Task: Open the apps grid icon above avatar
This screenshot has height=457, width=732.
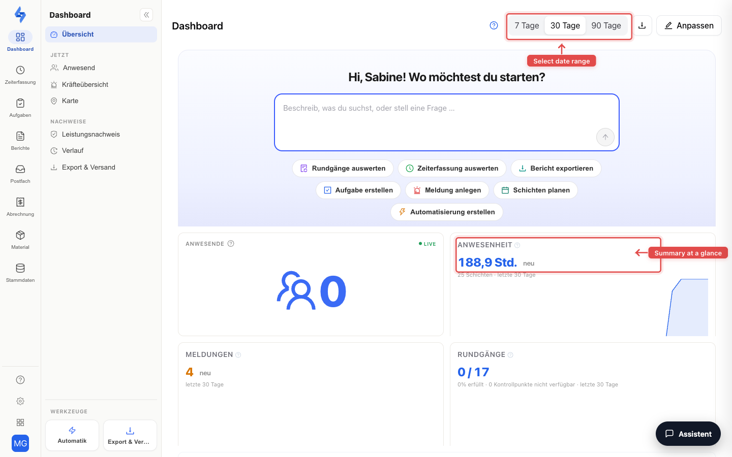Action: [x=20, y=422]
